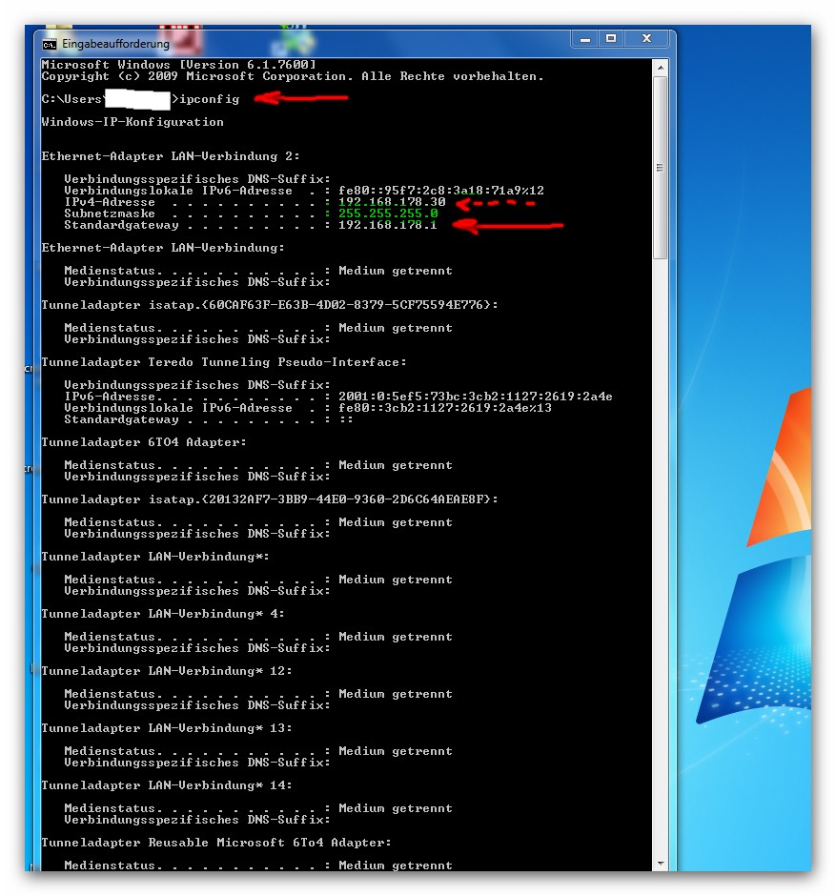Click the subnet mask 255.255.255.0
The width and height of the screenshot is (836, 896).
388,214
